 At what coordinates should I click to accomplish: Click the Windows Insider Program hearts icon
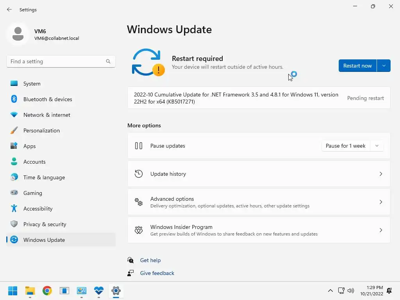pyautogui.click(x=139, y=230)
